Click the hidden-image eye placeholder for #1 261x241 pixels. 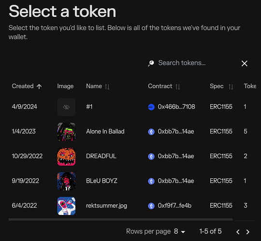(66, 107)
